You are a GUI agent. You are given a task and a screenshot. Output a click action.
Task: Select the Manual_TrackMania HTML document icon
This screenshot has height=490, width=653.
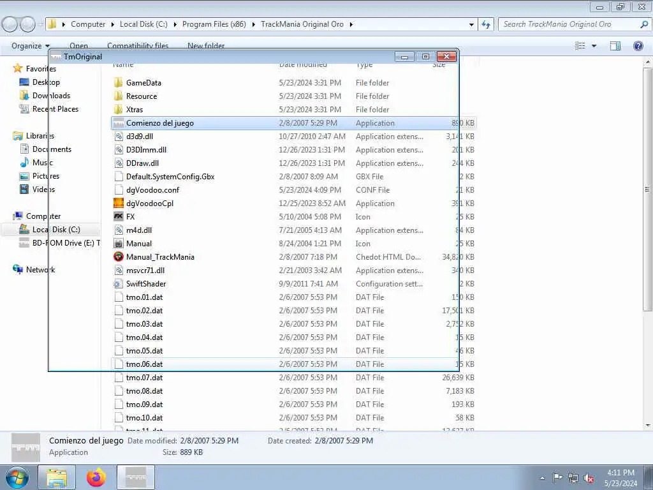(x=119, y=256)
